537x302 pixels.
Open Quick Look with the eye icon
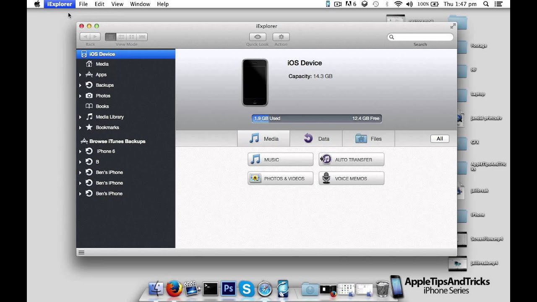click(258, 37)
